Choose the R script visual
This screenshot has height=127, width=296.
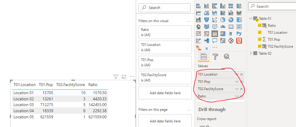(x=231, y=34)
